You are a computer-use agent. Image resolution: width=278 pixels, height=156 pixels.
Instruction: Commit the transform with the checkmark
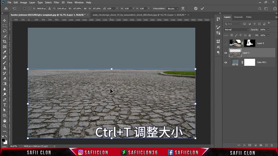pyautogui.click(x=202, y=9)
